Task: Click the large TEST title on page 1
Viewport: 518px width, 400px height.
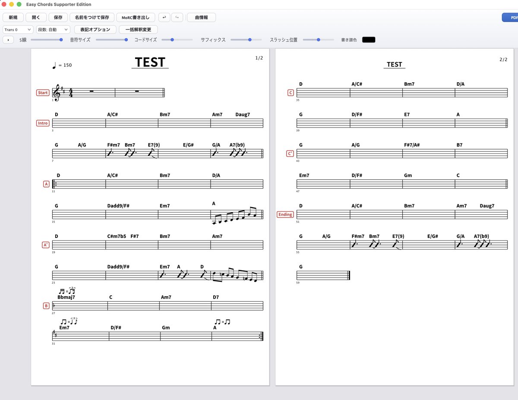Action: [150, 62]
